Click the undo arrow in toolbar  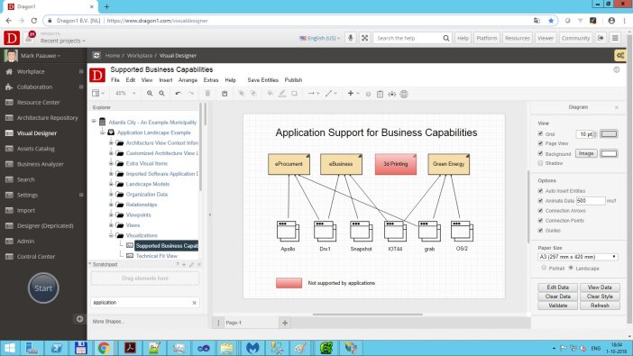click(178, 94)
